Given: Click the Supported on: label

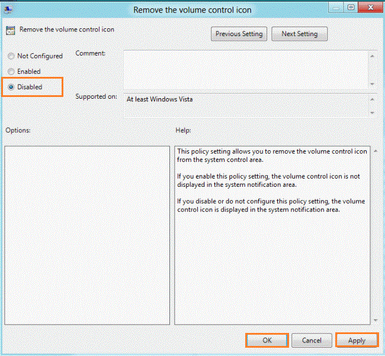Looking at the screenshot, I should click(x=96, y=96).
